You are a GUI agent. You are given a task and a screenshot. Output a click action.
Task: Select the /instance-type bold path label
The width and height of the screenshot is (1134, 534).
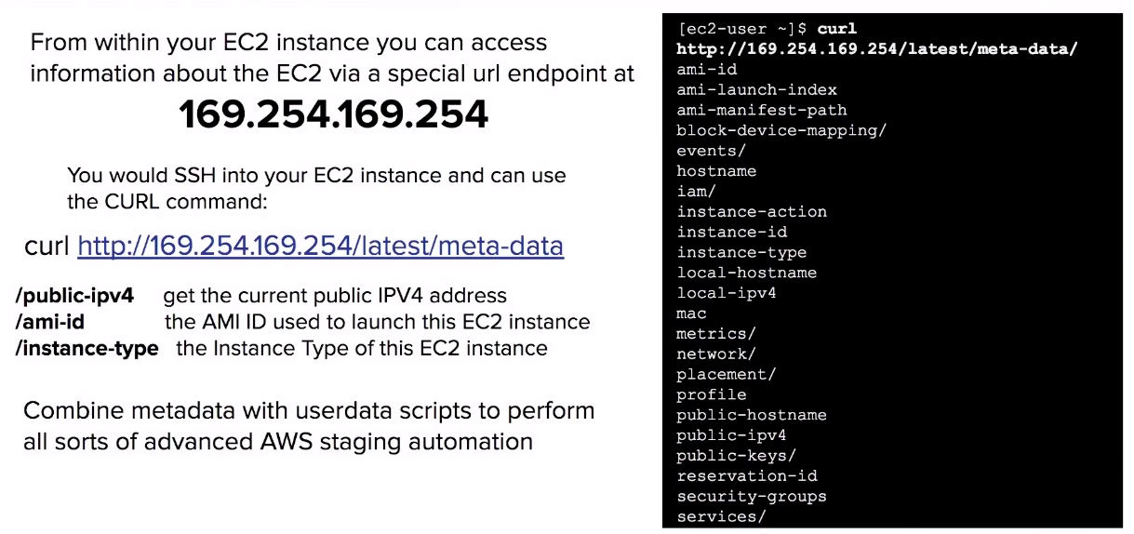click(x=87, y=348)
